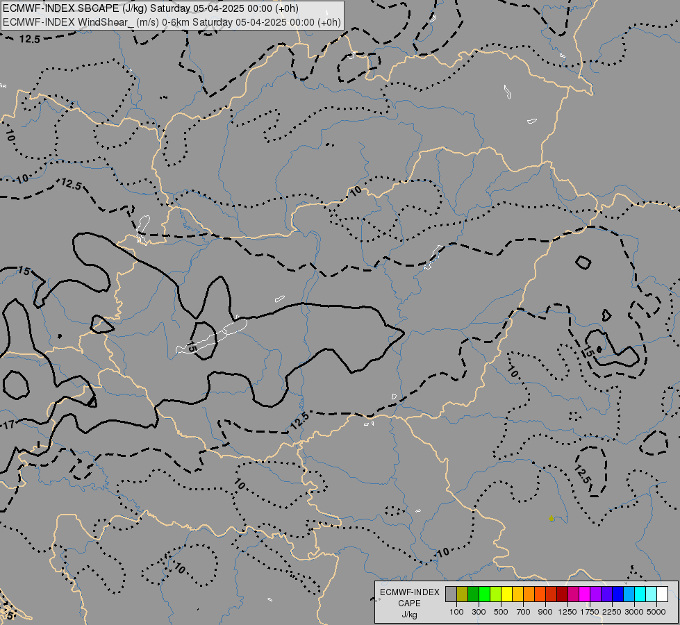Click the white swatch ending the CAPE legend

[663, 594]
